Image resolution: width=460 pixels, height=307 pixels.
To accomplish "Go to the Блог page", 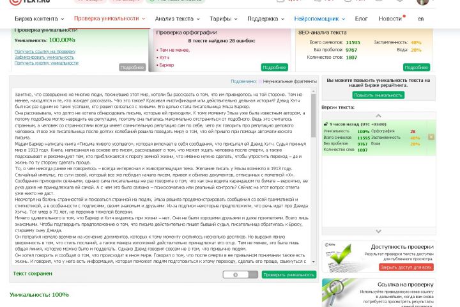I will pyautogui.click(x=361, y=19).
